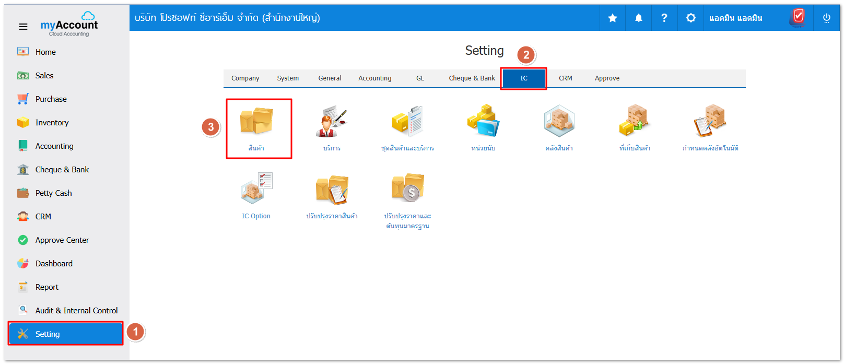Toggle the hamburger menu sidebar
Image resolution: width=844 pixels, height=364 pixels.
pos(24,27)
